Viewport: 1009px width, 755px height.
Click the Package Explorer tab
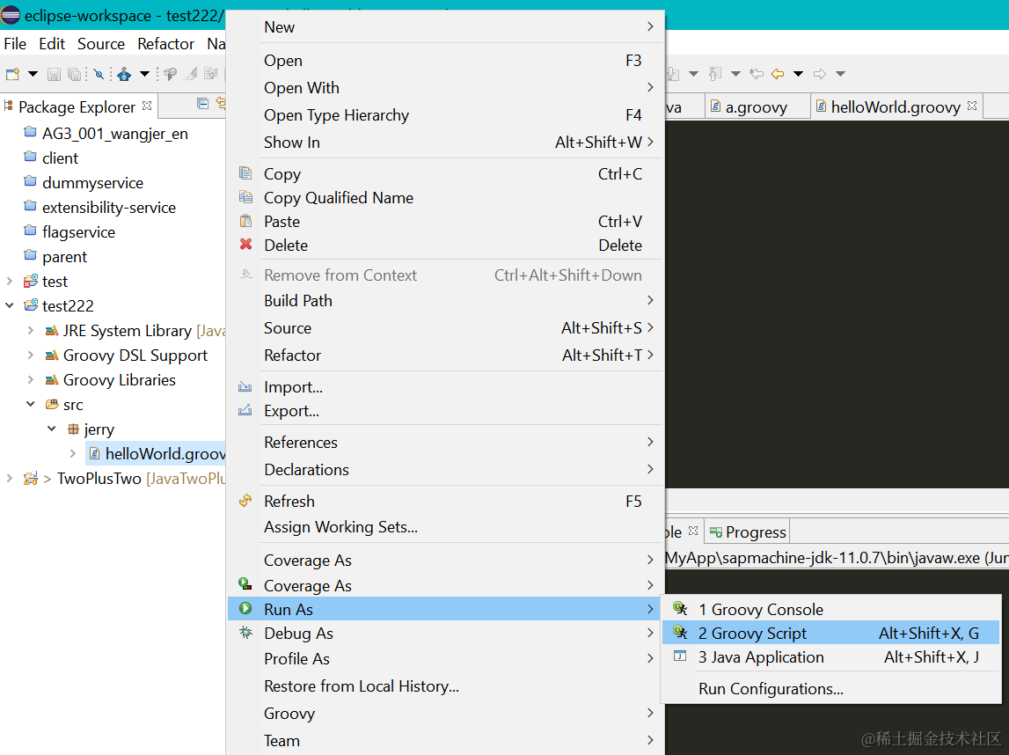point(77,106)
